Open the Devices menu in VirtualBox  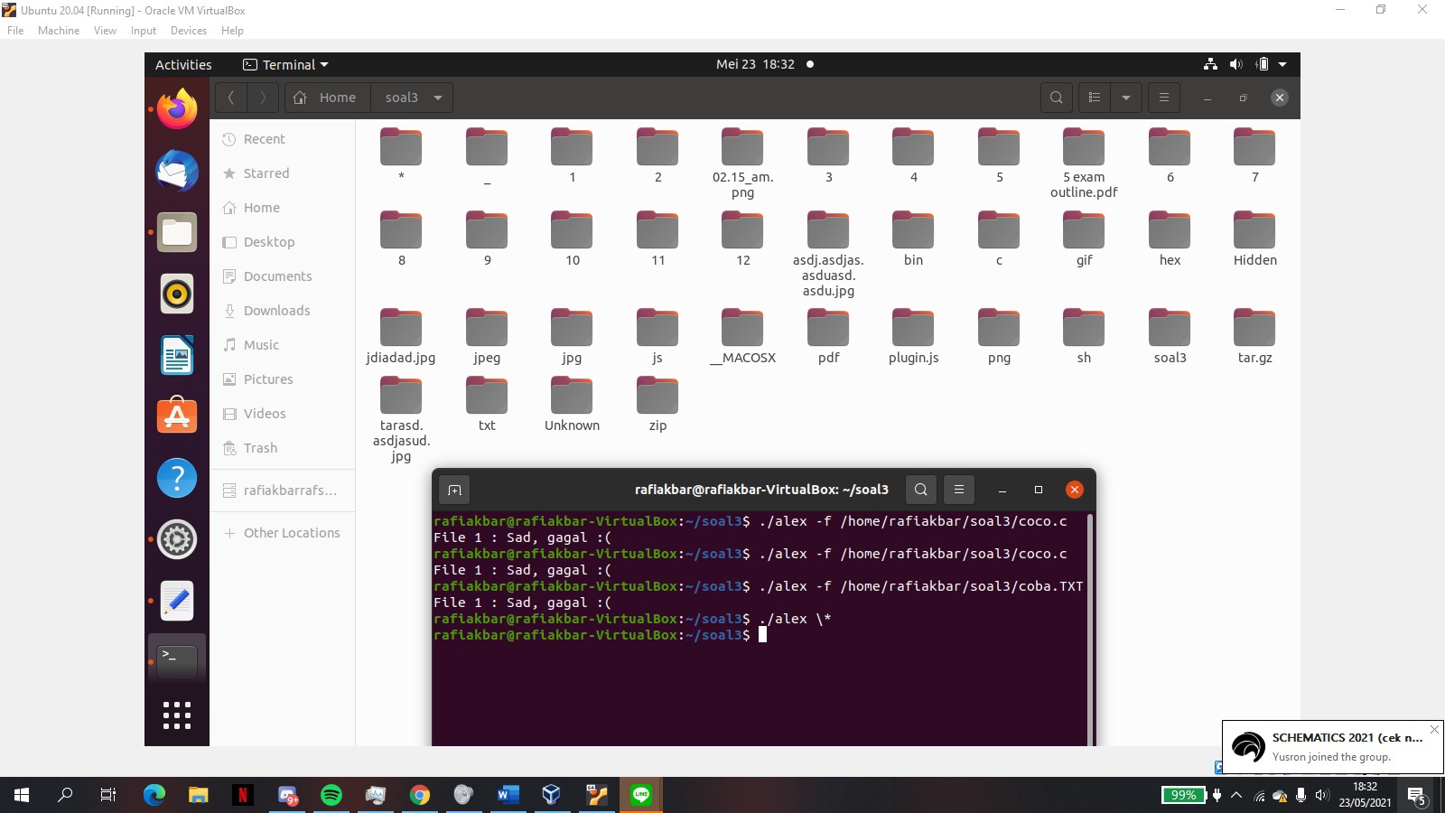pos(189,30)
